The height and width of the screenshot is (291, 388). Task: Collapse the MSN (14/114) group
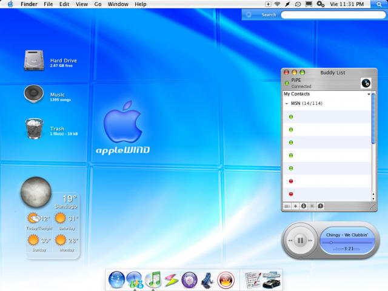[287, 104]
